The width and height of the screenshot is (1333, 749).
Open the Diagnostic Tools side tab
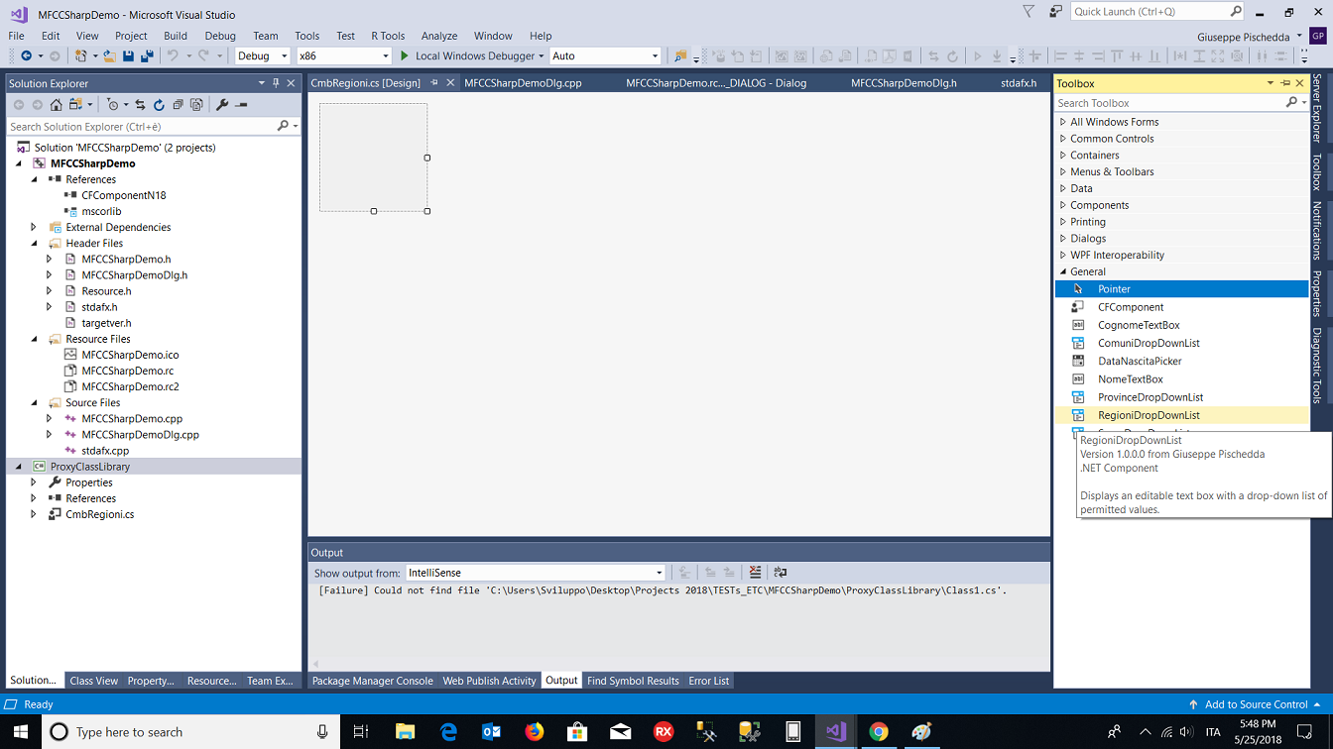[x=1317, y=366]
